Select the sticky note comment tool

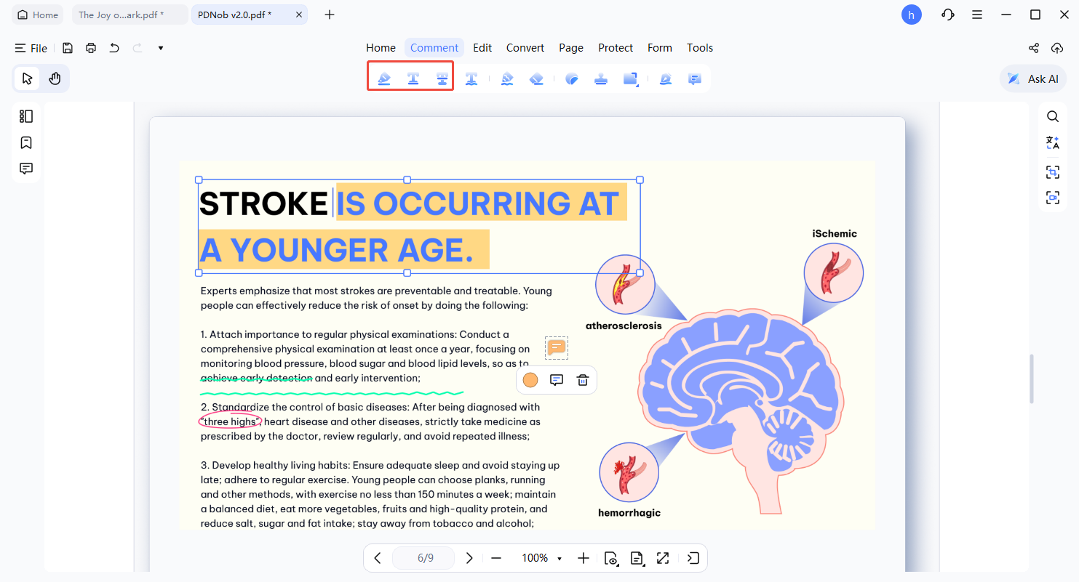pyautogui.click(x=694, y=78)
